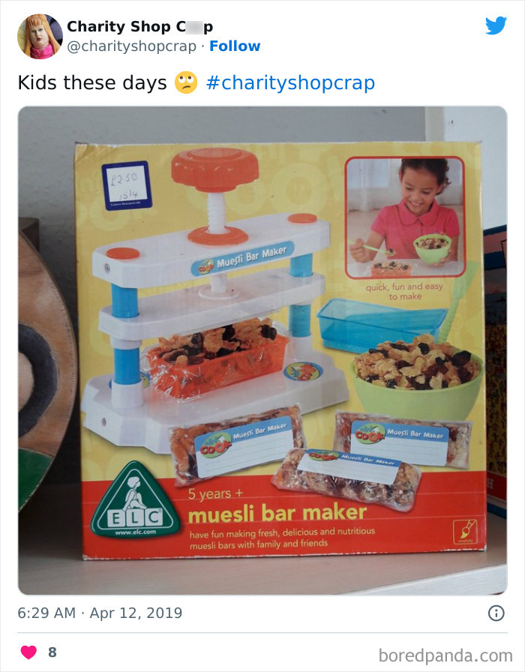Like the tweet with the heart icon
Viewport: 525px width, 672px height.
pos(28,652)
